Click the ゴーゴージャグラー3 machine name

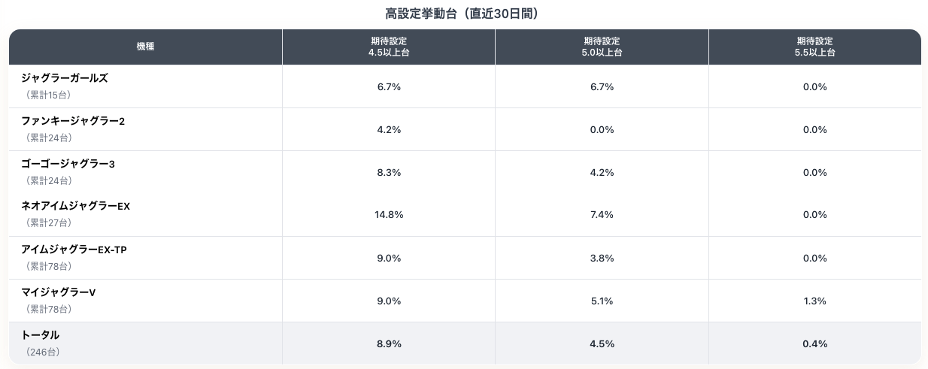[68, 164]
